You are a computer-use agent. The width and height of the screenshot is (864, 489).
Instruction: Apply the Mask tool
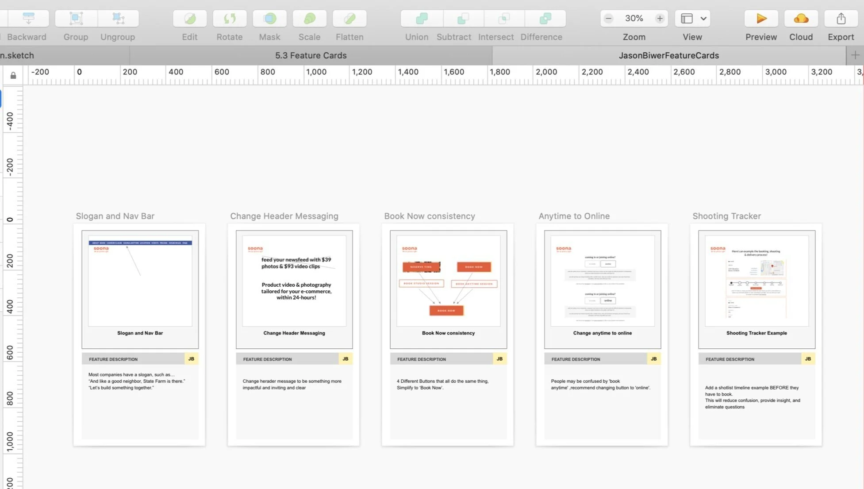[x=269, y=19]
